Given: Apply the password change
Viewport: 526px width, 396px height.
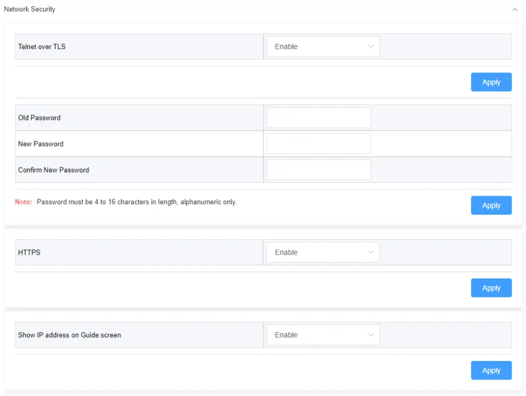Looking at the screenshot, I should pyautogui.click(x=491, y=205).
